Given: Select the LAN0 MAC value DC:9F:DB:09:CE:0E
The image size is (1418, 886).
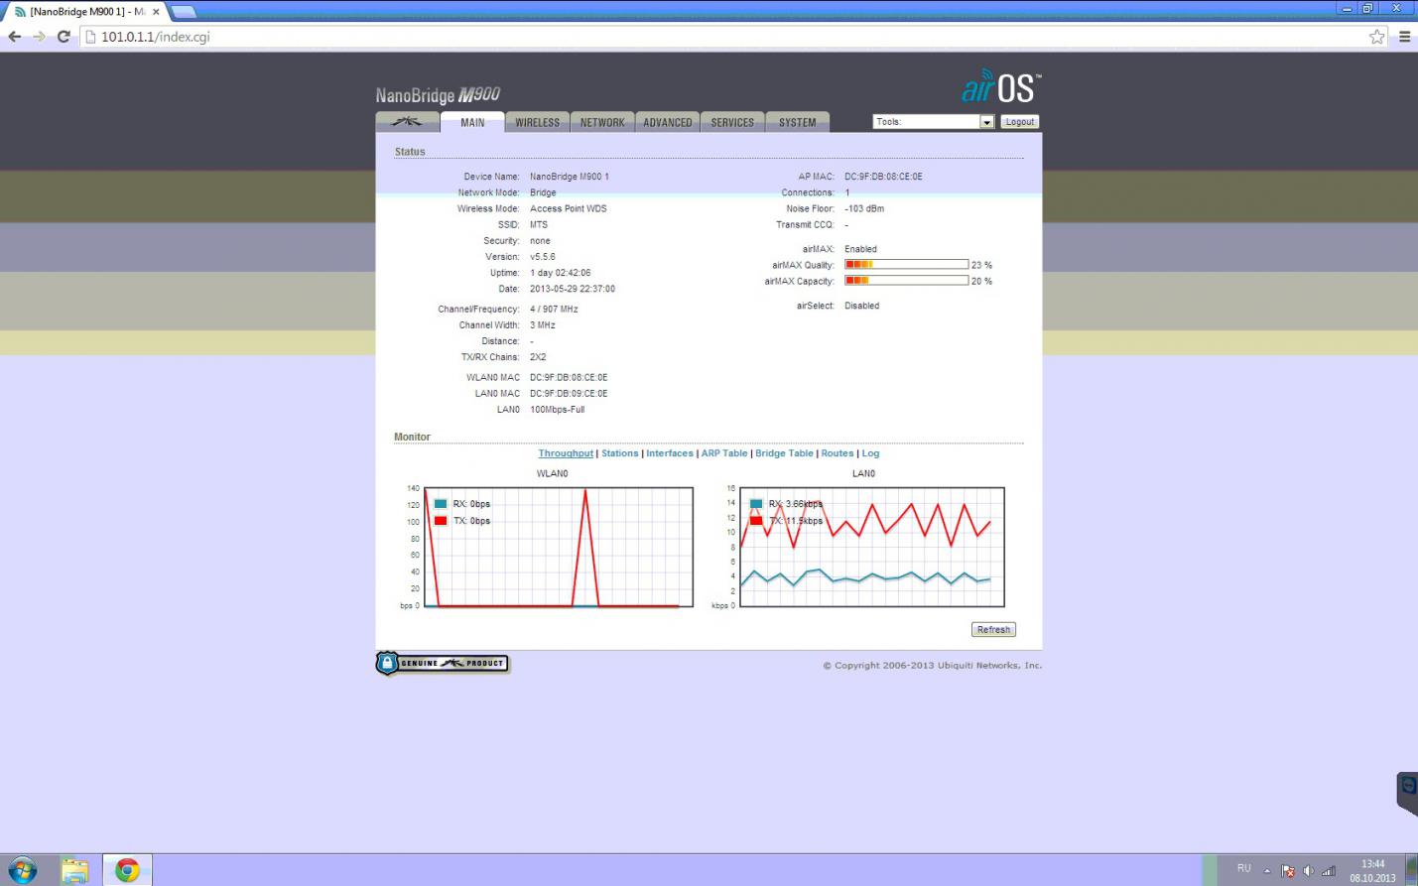Looking at the screenshot, I should (x=569, y=394).
